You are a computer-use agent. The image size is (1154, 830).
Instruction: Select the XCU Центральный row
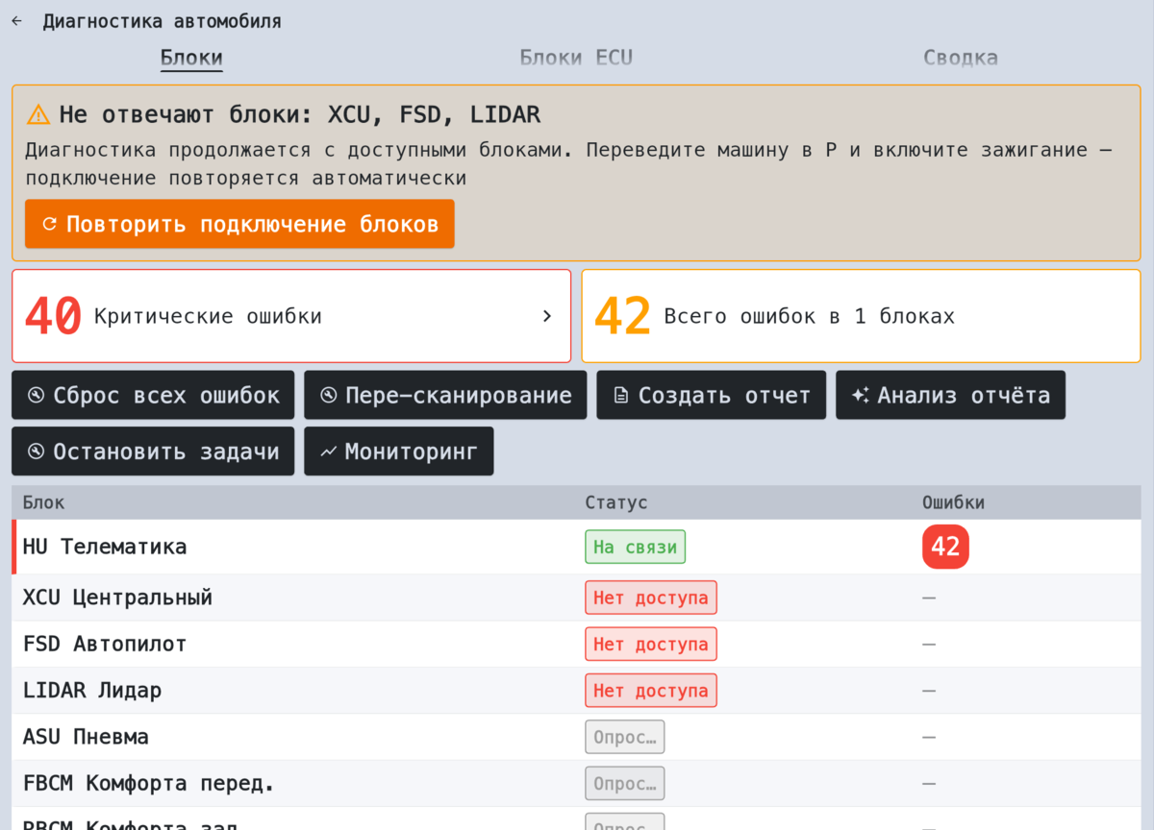[577, 598]
